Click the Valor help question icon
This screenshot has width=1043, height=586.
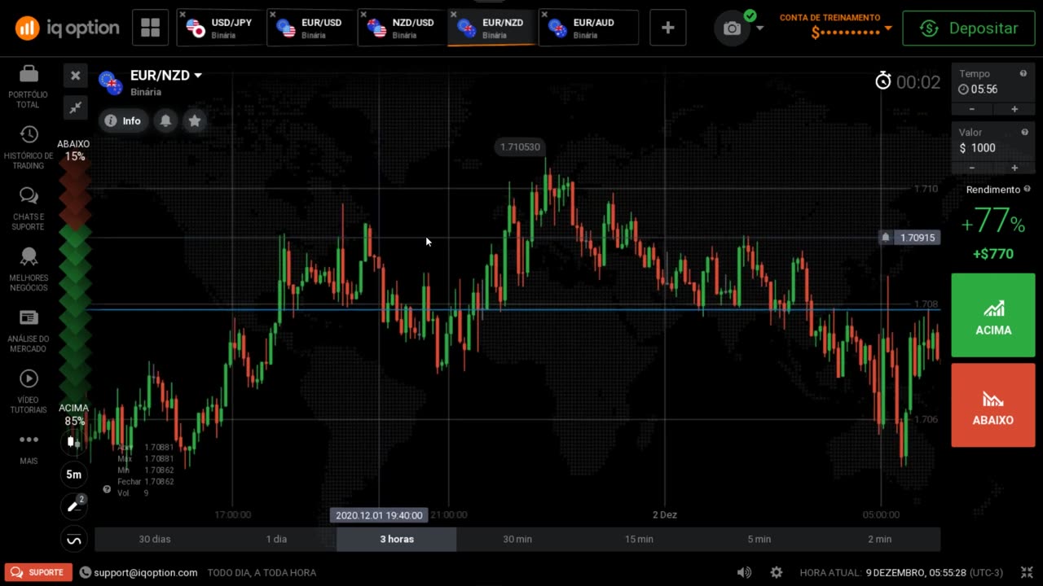point(1024,132)
